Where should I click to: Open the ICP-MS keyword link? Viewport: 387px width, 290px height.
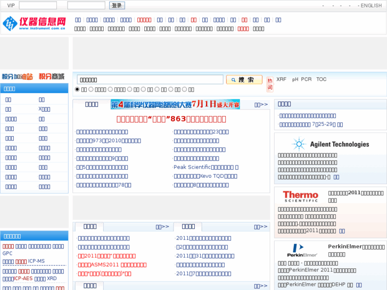(36, 261)
